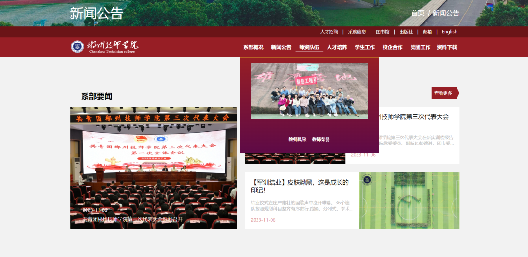Image resolution: width=528 pixels, height=257 pixels.
Task: Go to 首页 in the breadcrumb
Action: point(417,13)
